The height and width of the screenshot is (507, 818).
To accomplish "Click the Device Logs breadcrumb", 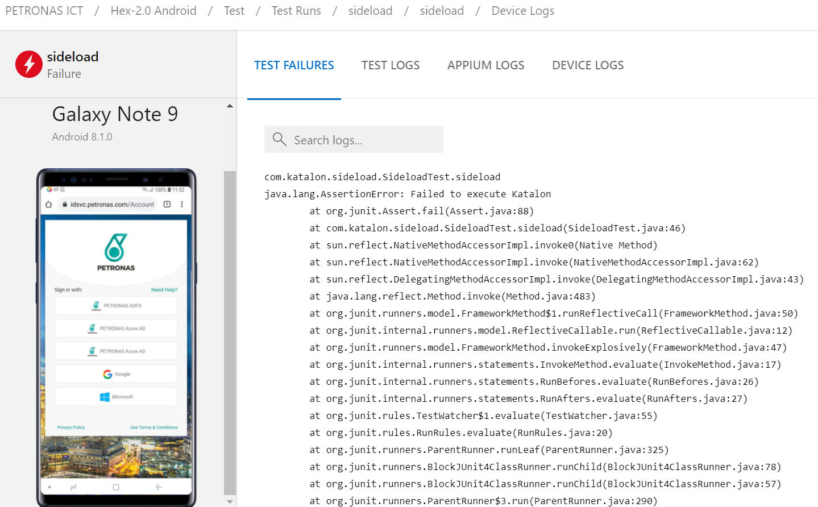I will [x=523, y=11].
